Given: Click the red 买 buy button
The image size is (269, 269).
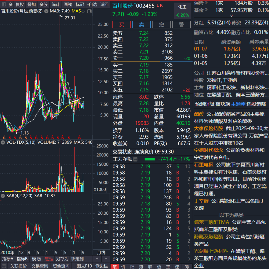Looking at the screenshot, I should (121, 25).
